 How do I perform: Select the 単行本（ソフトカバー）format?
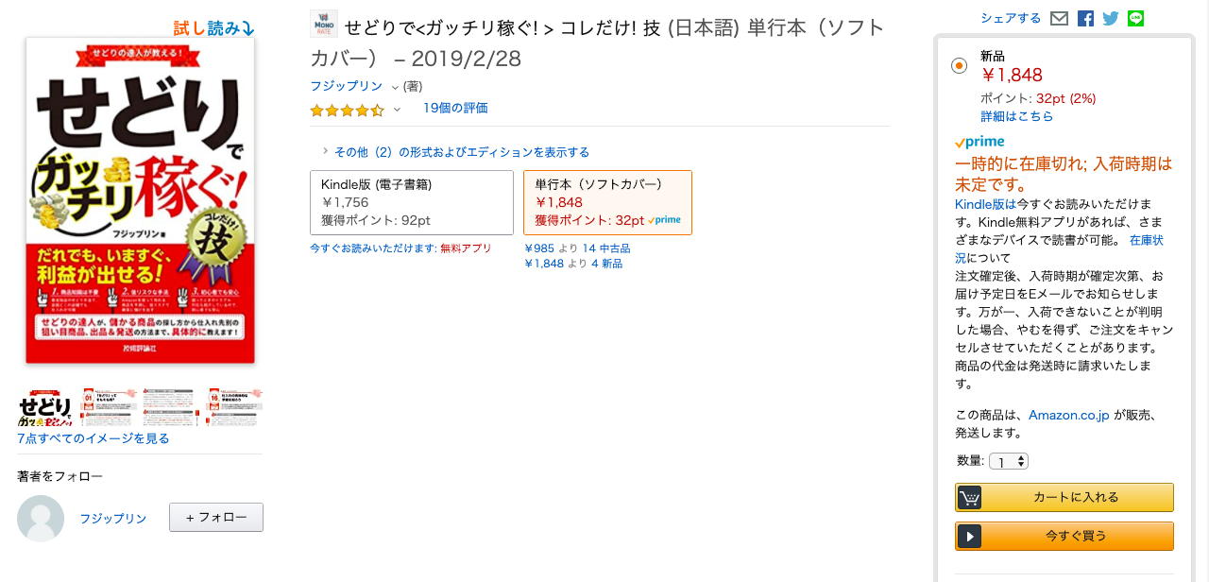coord(606,202)
